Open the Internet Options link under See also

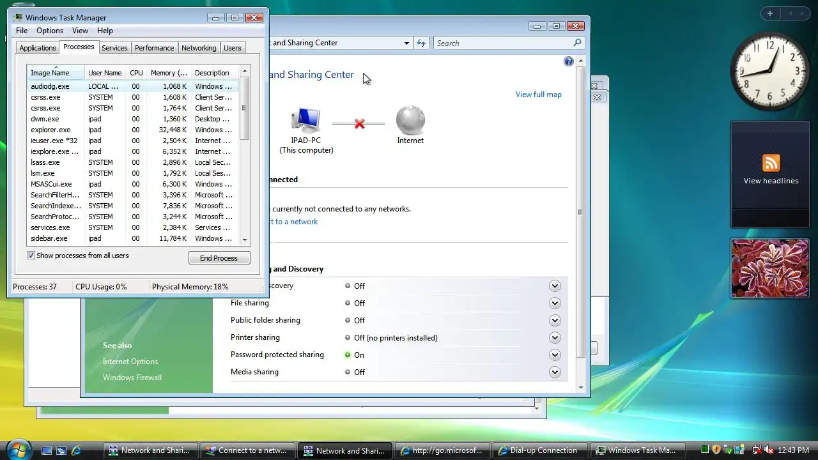[130, 362]
